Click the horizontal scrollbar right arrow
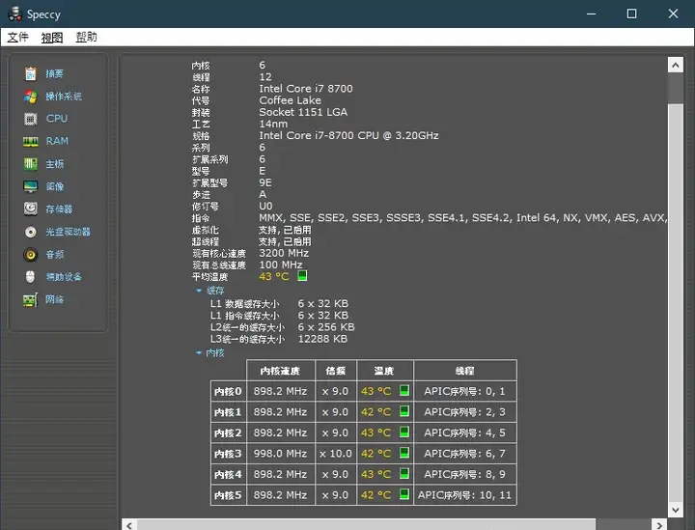 point(659,525)
